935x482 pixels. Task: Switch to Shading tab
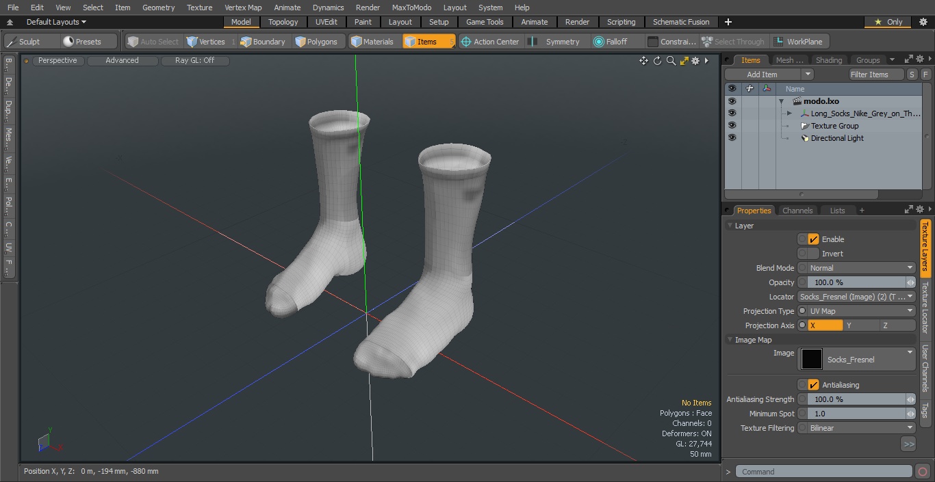[828, 60]
